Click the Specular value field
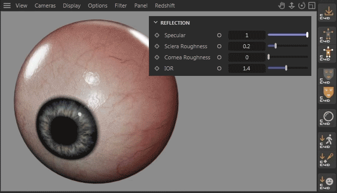The height and width of the screenshot is (193, 337). pos(247,35)
